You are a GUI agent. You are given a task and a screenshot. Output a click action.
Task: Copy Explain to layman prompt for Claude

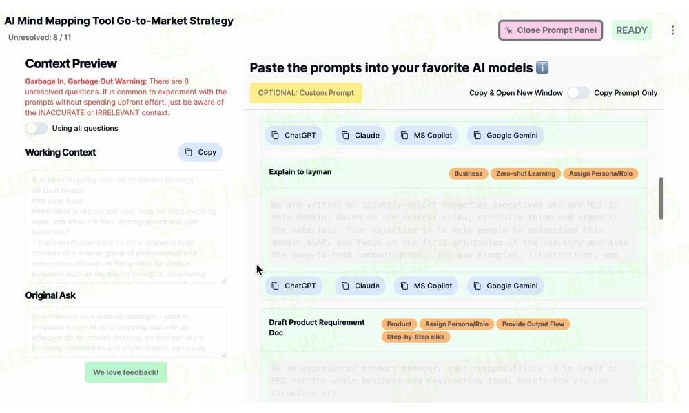click(360, 286)
